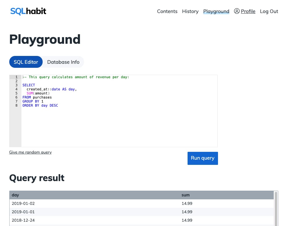This screenshot has height=226, width=287.
Task: Switch to the Database Info tab
Action: tap(63, 62)
